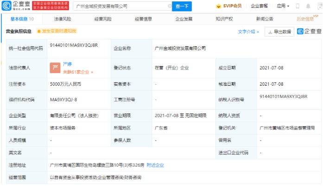
Task: Switch to the 新闻公告 tab
Action: click(x=265, y=19)
